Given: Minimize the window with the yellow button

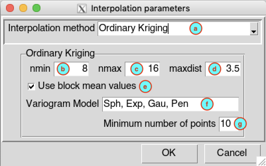Looking at the screenshot, I should pyautogui.click(x=23, y=8).
